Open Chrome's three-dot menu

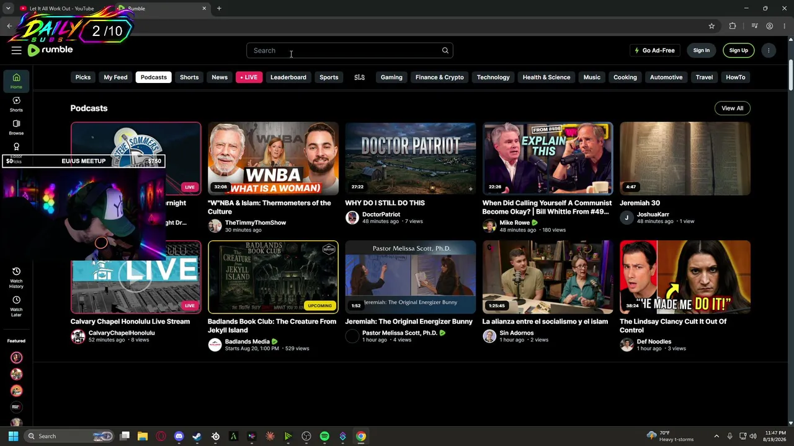click(785, 26)
